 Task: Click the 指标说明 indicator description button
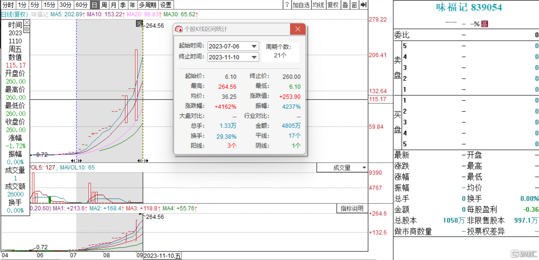352,208
